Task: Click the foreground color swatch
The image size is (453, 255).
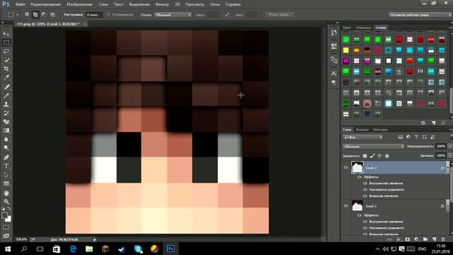Action: (x=4, y=215)
